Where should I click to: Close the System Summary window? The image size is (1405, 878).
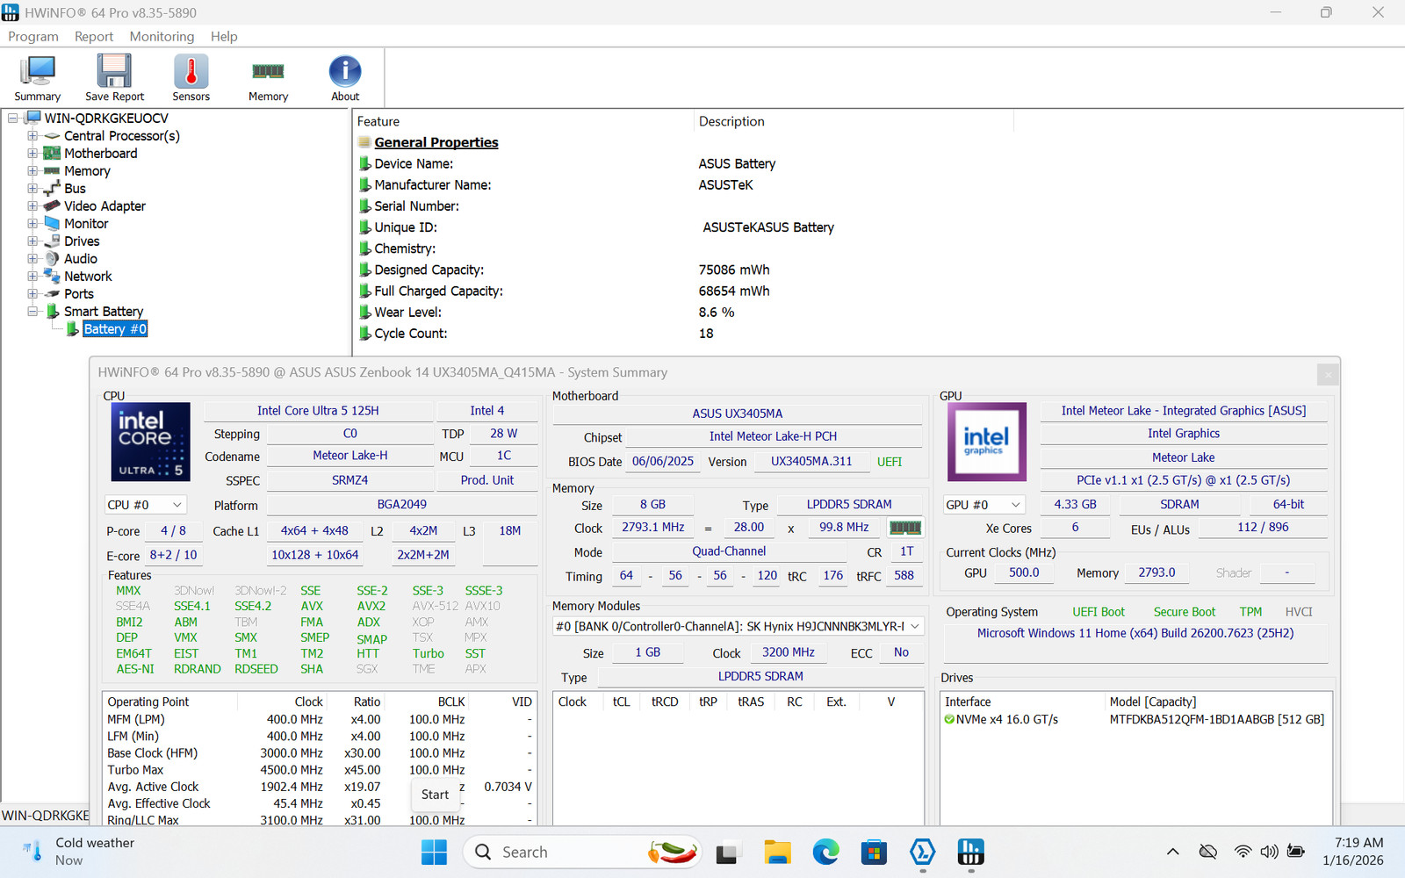[1328, 375]
